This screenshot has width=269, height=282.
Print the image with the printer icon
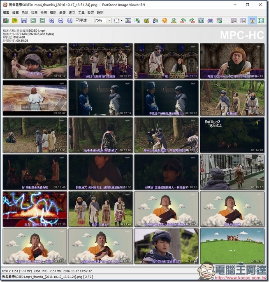coord(210,21)
